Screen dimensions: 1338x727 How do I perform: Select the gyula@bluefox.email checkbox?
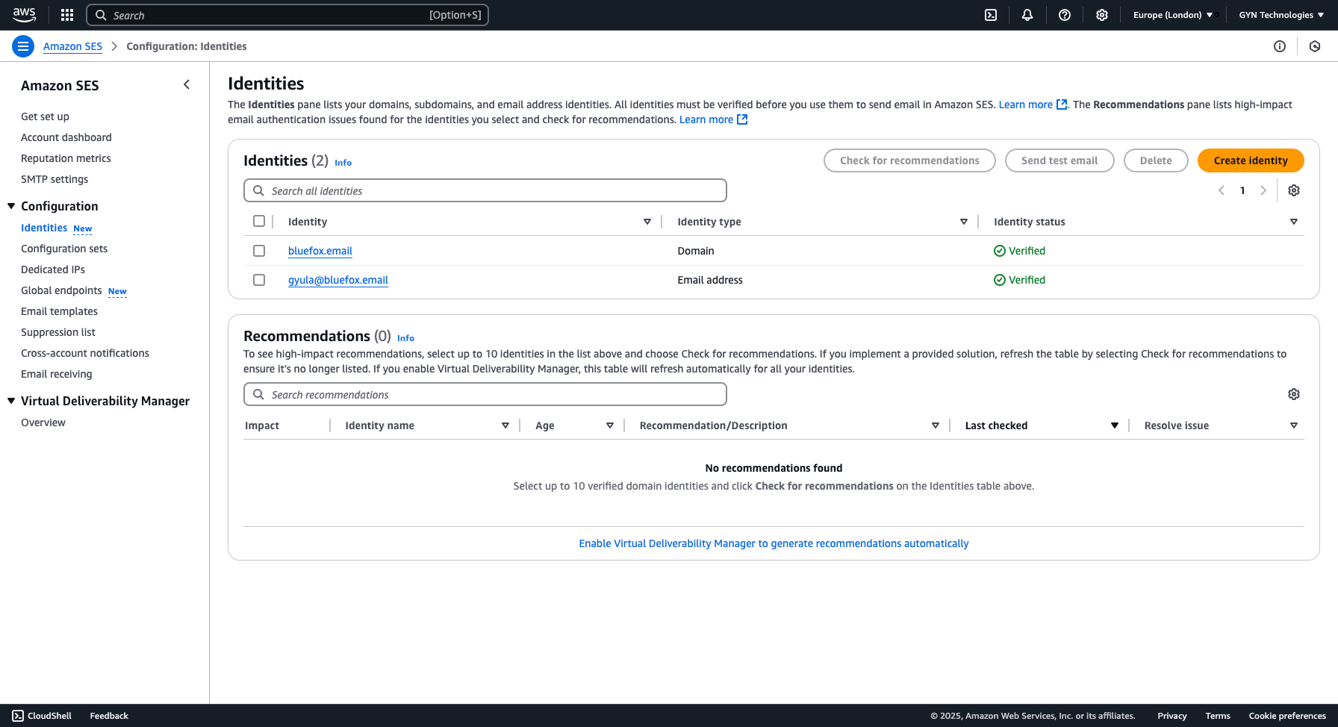coord(259,280)
